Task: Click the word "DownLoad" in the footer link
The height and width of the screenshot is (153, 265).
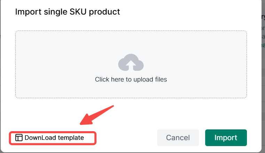Action: pos(40,138)
